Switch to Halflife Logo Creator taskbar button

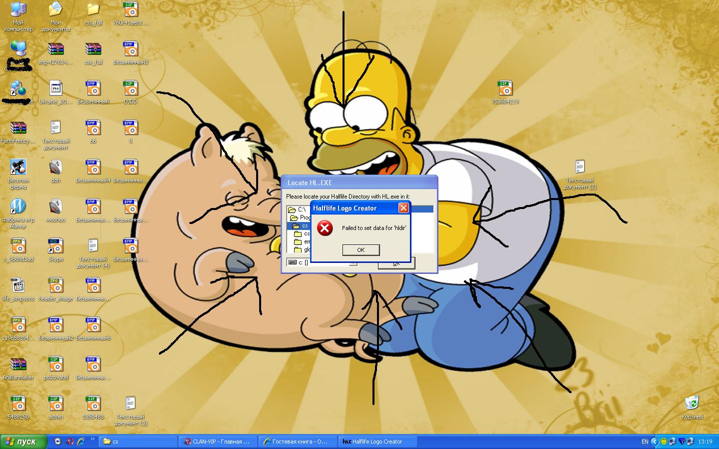[x=378, y=442]
